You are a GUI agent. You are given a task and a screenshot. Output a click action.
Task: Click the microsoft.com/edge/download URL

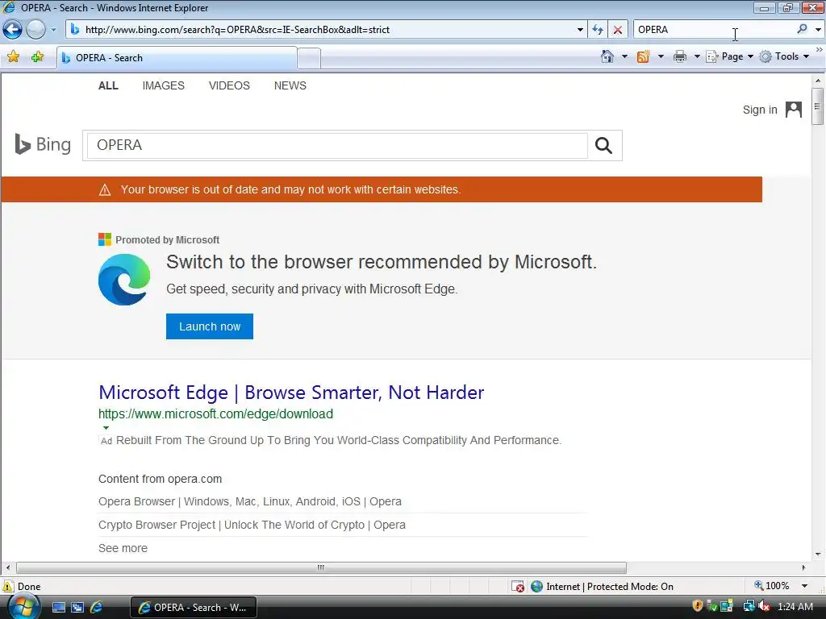(x=215, y=413)
